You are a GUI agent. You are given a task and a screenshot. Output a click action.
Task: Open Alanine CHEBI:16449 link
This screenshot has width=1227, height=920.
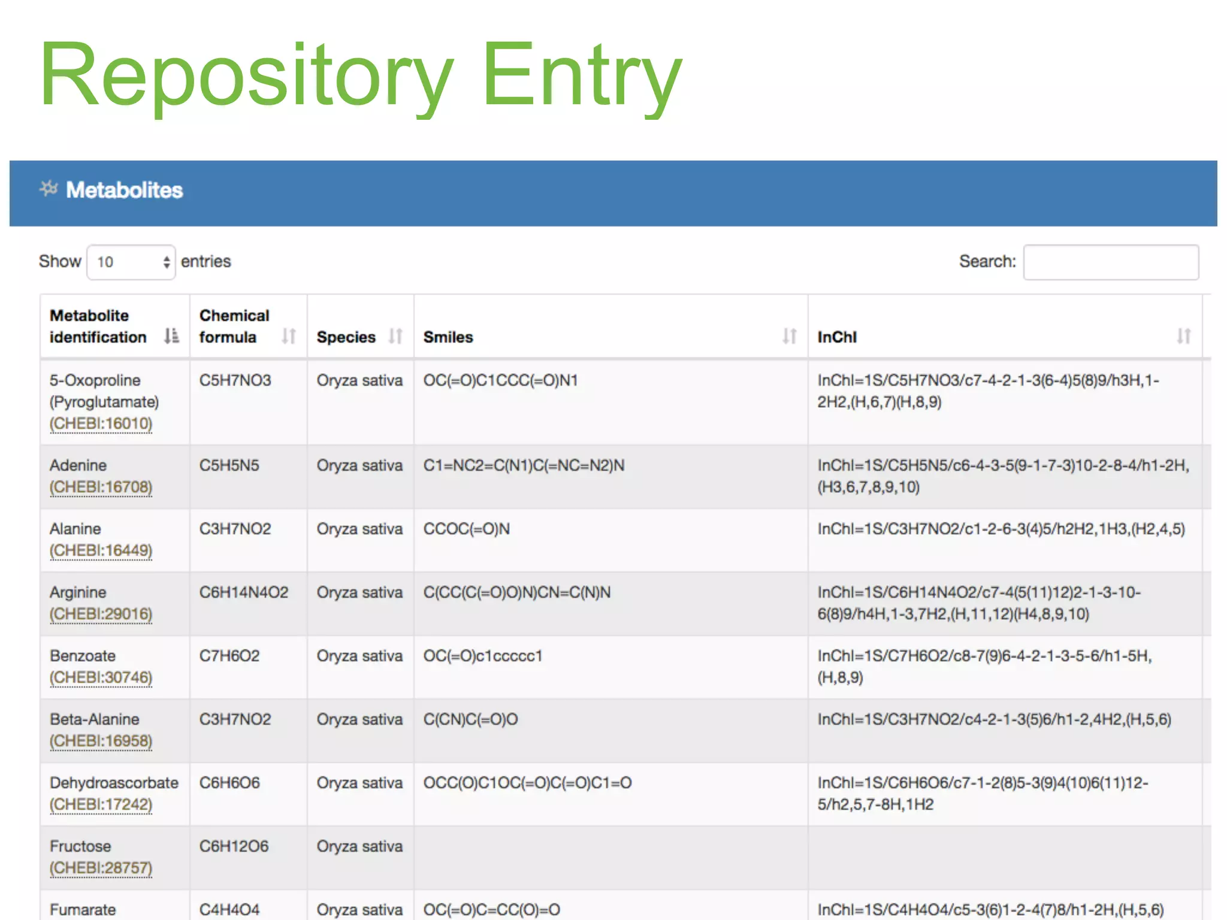tap(101, 550)
